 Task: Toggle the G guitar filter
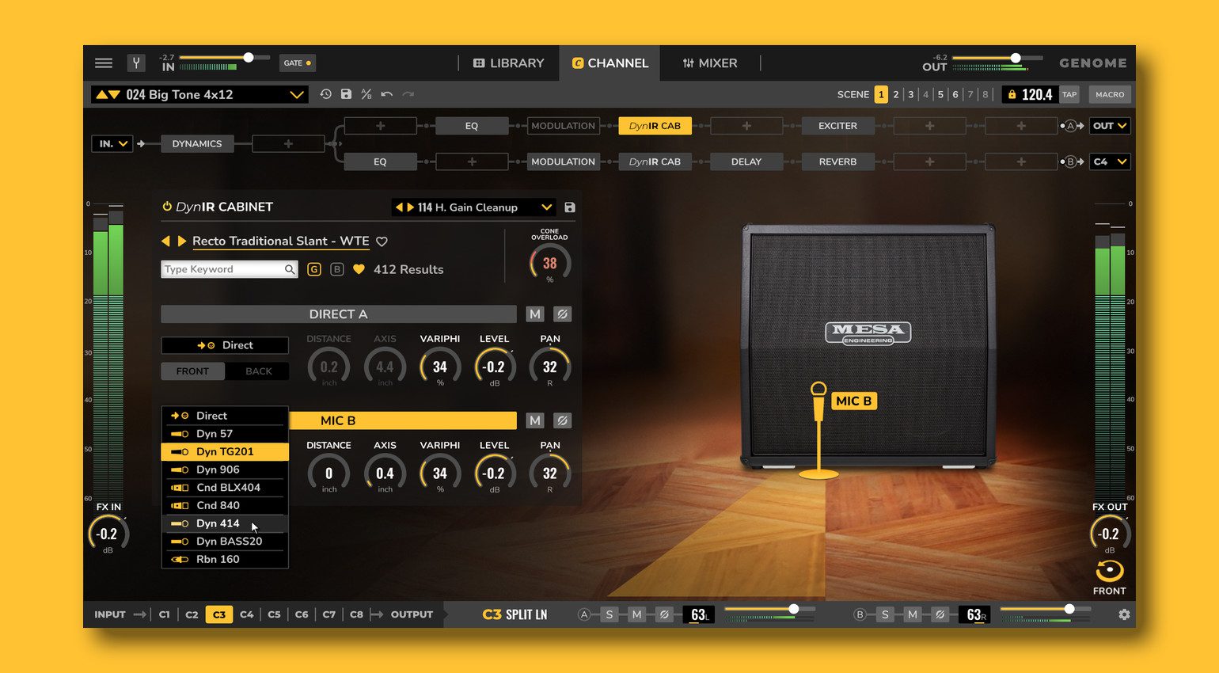pyautogui.click(x=314, y=269)
